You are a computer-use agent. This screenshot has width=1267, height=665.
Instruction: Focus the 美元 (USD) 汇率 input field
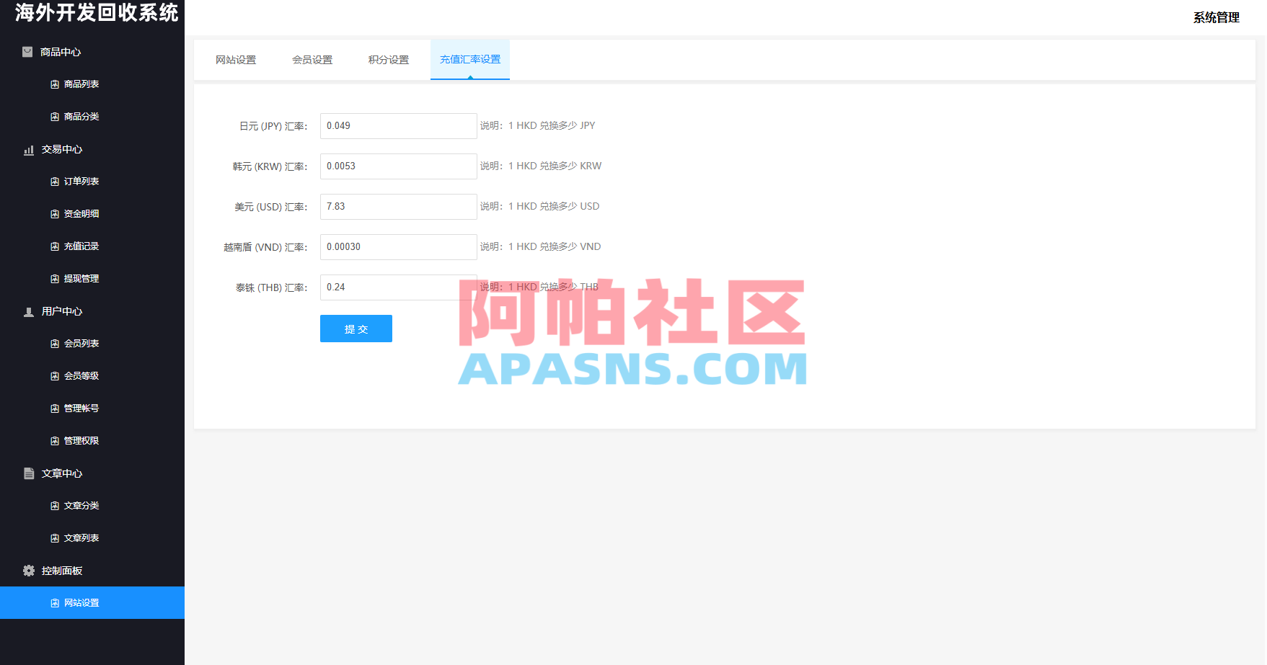pos(399,207)
